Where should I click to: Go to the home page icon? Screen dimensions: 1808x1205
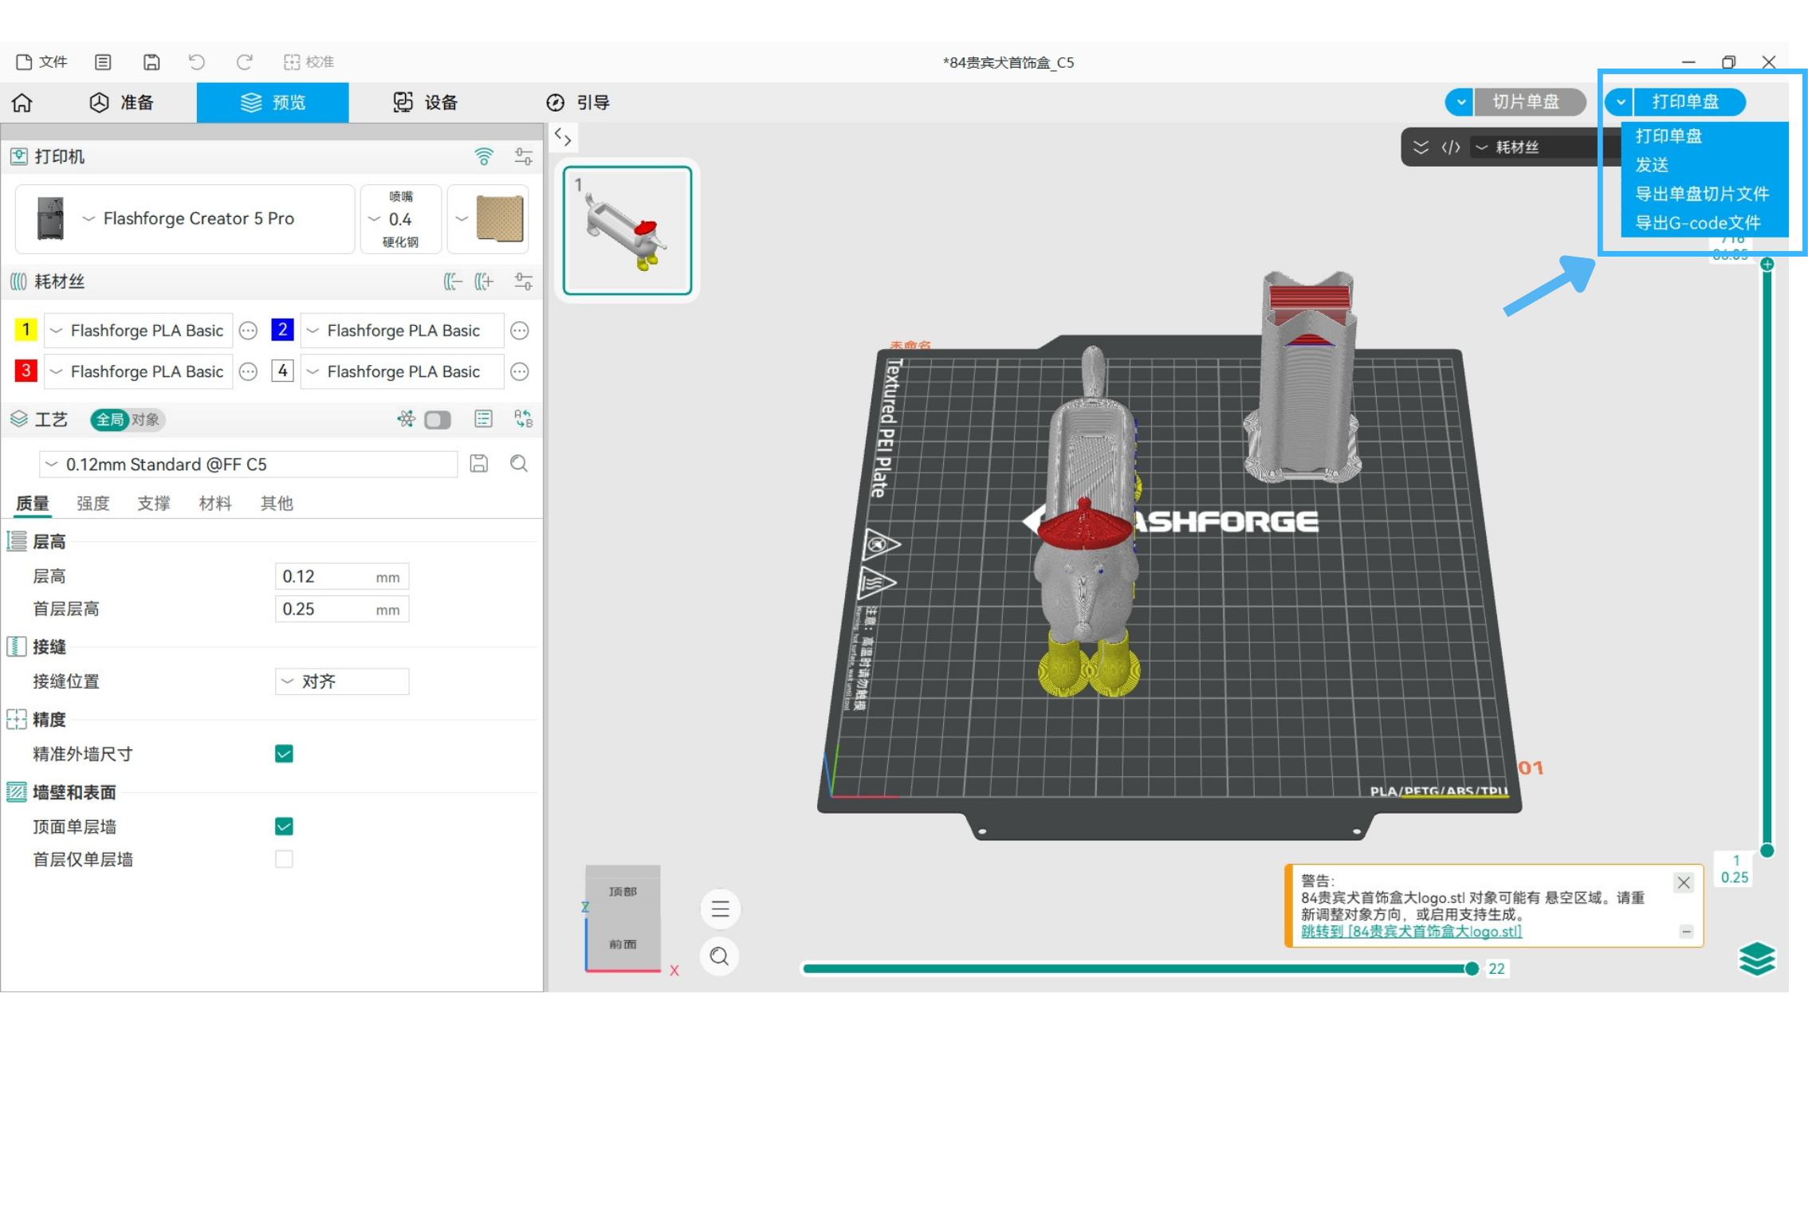pos(22,103)
